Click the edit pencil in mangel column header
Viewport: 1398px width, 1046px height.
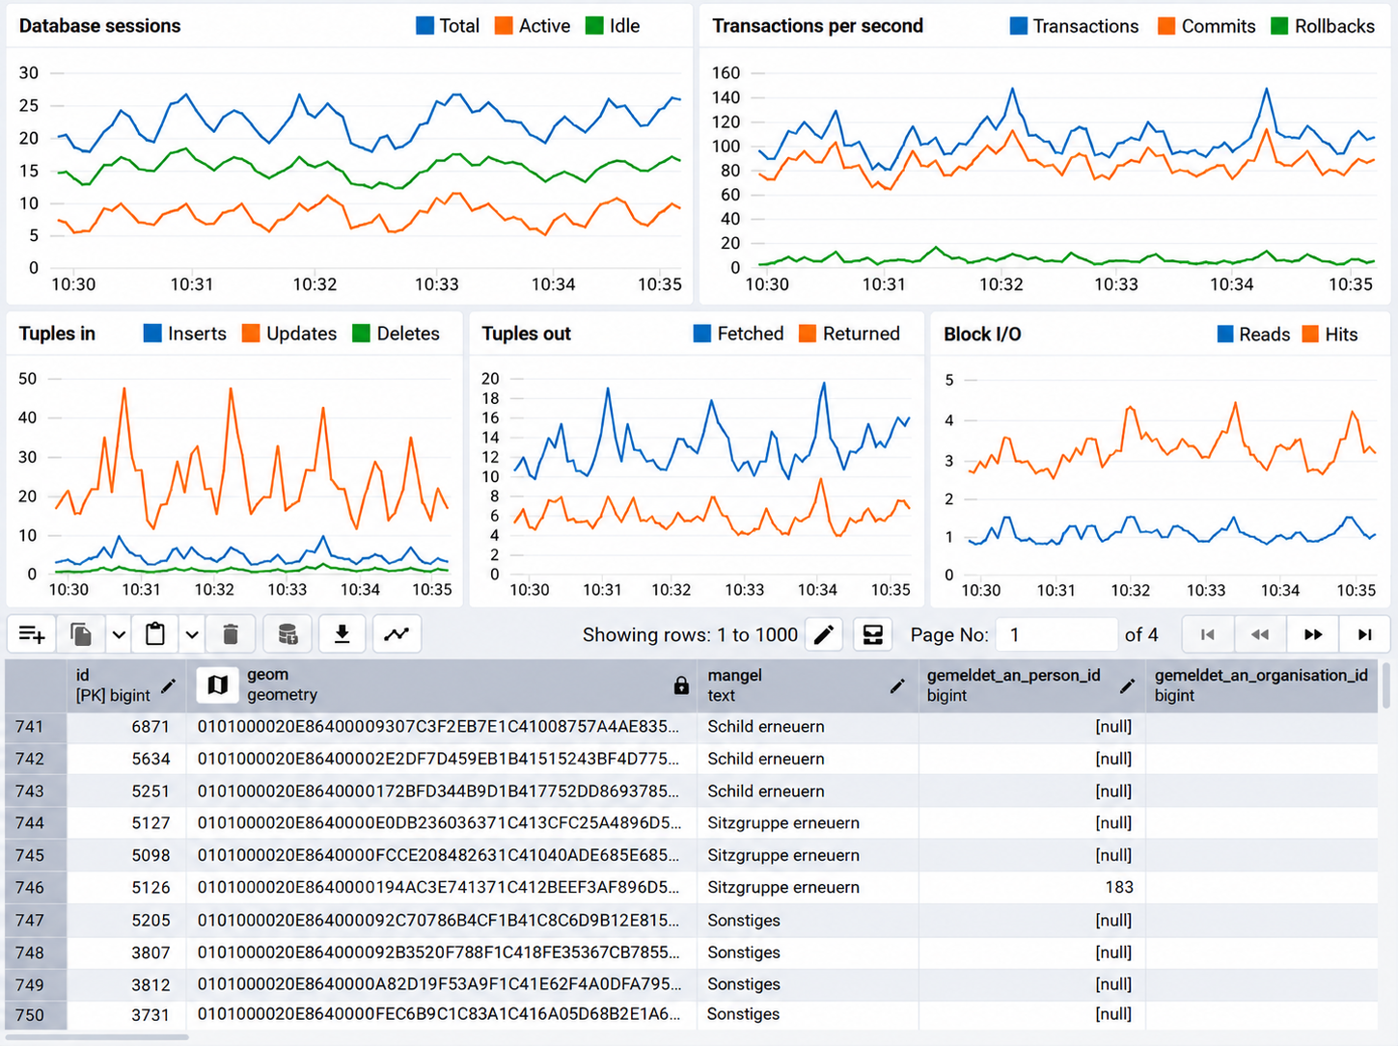click(897, 686)
